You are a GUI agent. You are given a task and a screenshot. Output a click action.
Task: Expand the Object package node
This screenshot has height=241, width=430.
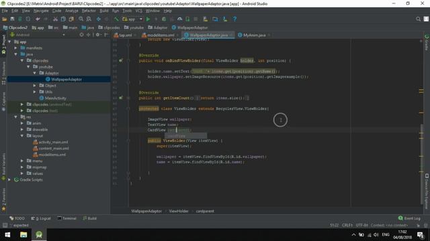point(35,86)
